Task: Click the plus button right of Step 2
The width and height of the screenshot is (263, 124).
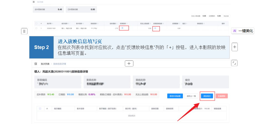Action: click(x=234, y=47)
